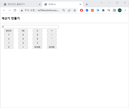Click the 3 digit button
129x109 pixels.
[x=37, y=43]
